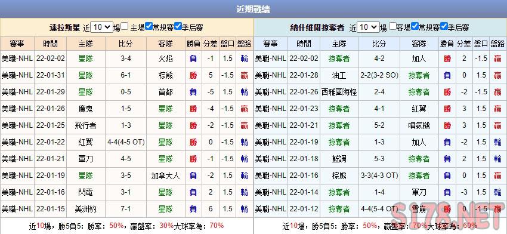Uncheck 常規賽 in the 納什維爾掠奪者 panel
This screenshot has height=234, width=507.
[x=415, y=26]
